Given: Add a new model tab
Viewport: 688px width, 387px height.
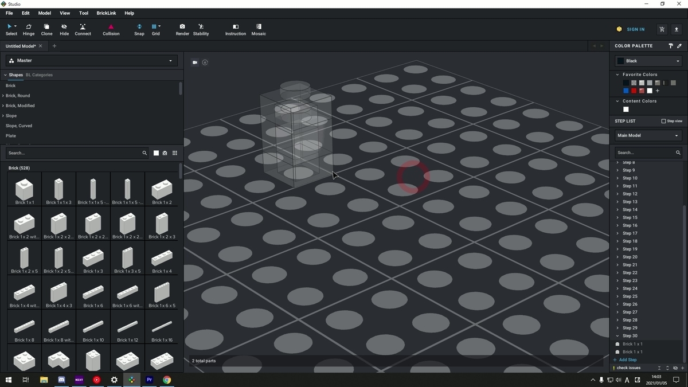Looking at the screenshot, I should click(x=54, y=46).
